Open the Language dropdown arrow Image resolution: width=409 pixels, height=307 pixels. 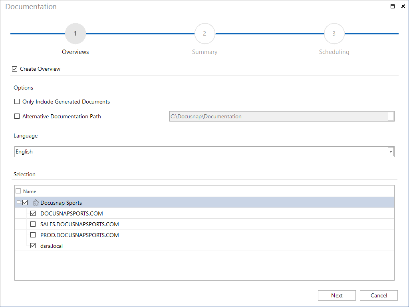391,152
